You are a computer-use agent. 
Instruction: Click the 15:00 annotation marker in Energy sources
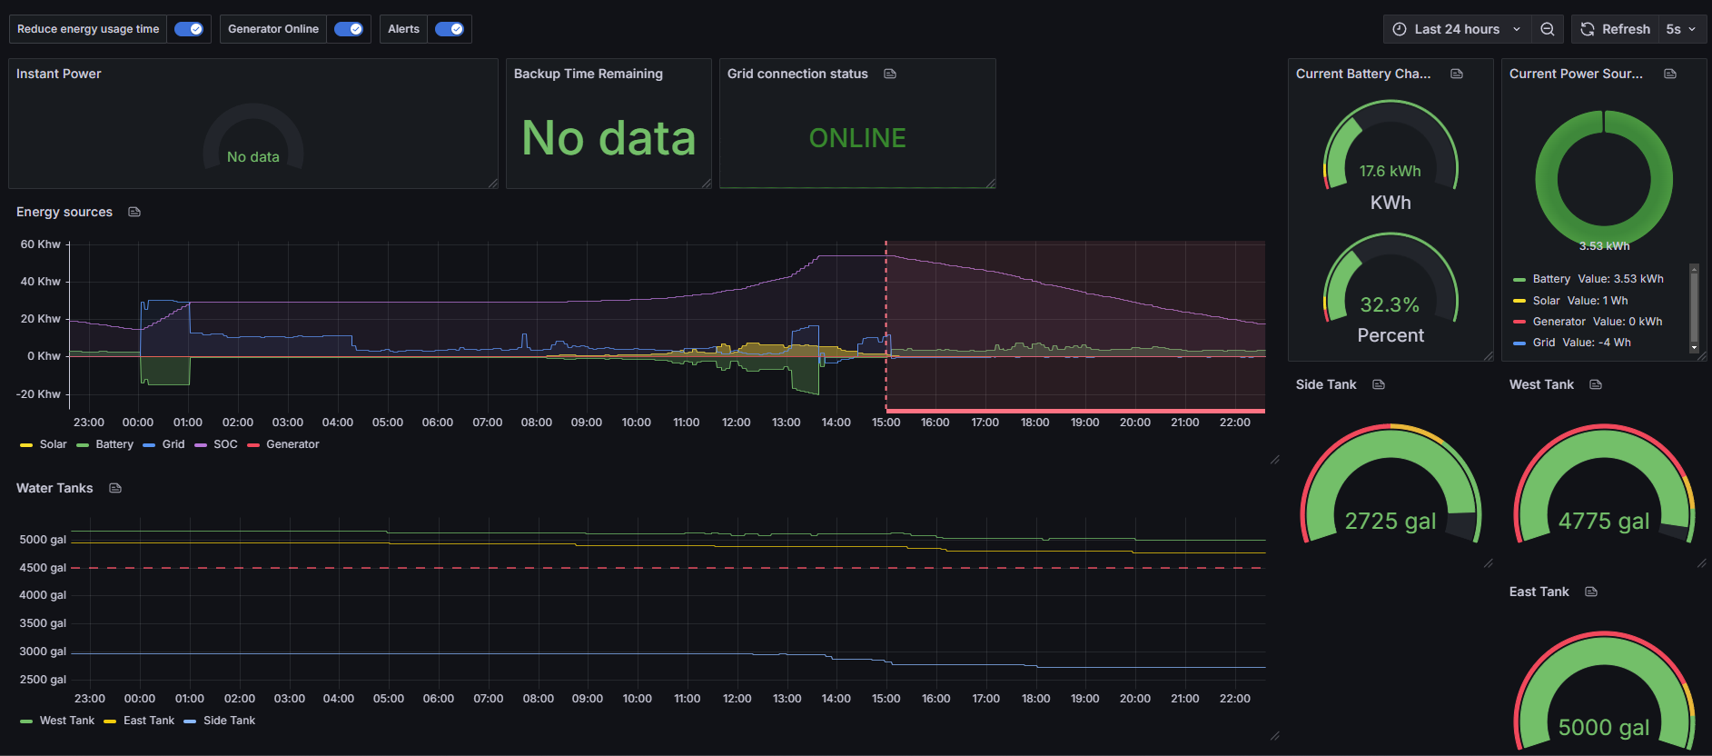[x=886, y=327]
